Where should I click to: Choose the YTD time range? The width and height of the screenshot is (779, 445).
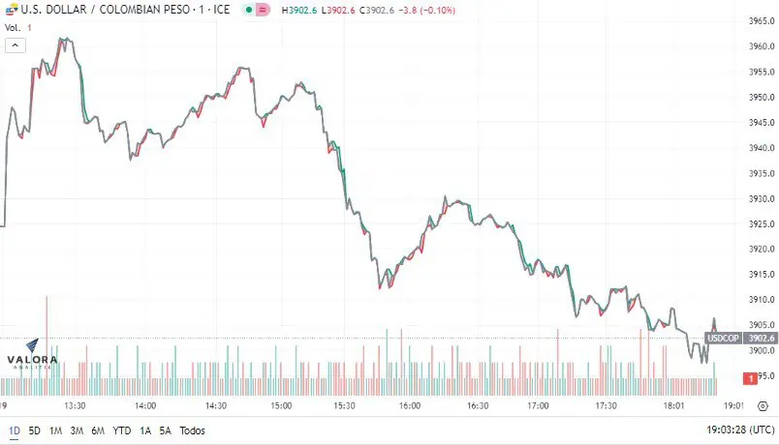(122, 430)
